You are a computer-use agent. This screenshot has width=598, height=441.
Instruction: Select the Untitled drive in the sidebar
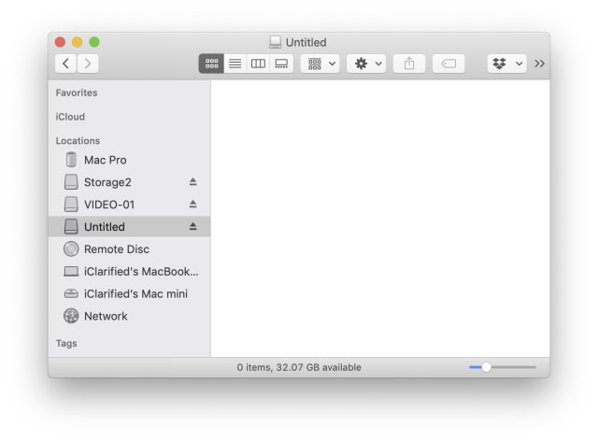coord(129,227)
